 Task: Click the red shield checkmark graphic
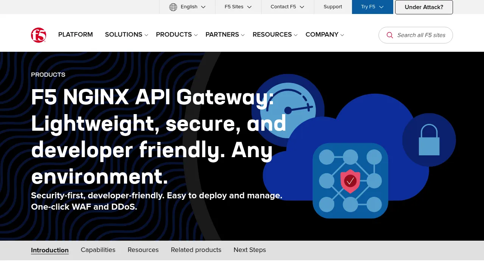pos(351,181)
